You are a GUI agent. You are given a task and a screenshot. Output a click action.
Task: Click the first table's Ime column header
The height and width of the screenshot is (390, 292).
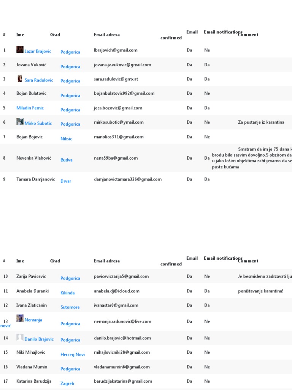pos(20,35)
